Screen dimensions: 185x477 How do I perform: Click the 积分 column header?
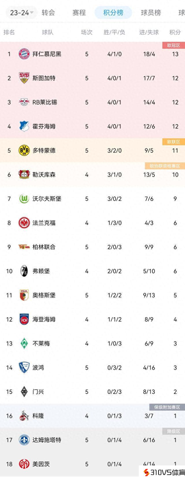tap(175, 32)
